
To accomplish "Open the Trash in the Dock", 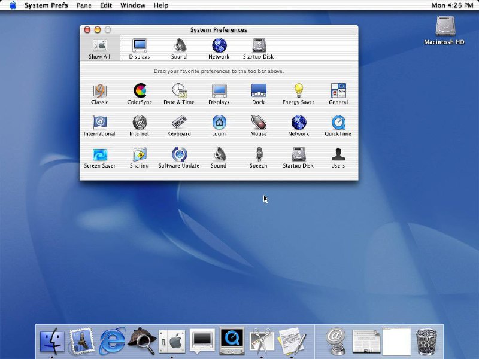I will point(426,342).
